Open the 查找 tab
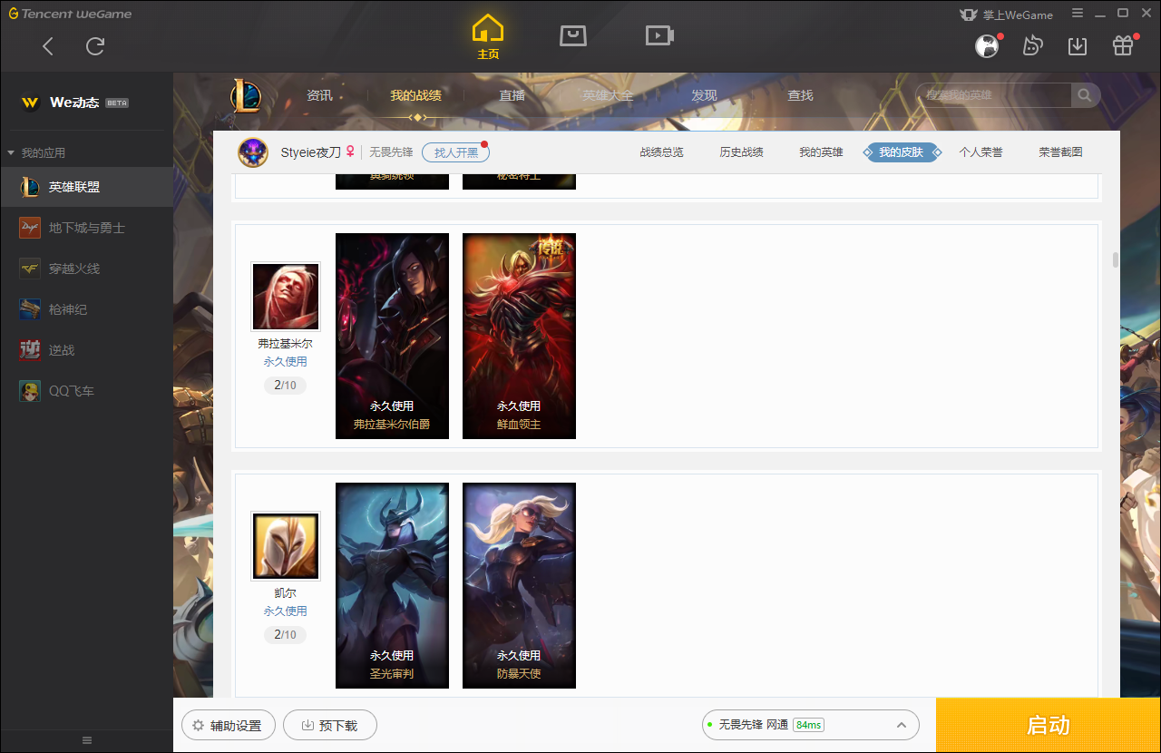1161x753 pixels. pos(800,95)
